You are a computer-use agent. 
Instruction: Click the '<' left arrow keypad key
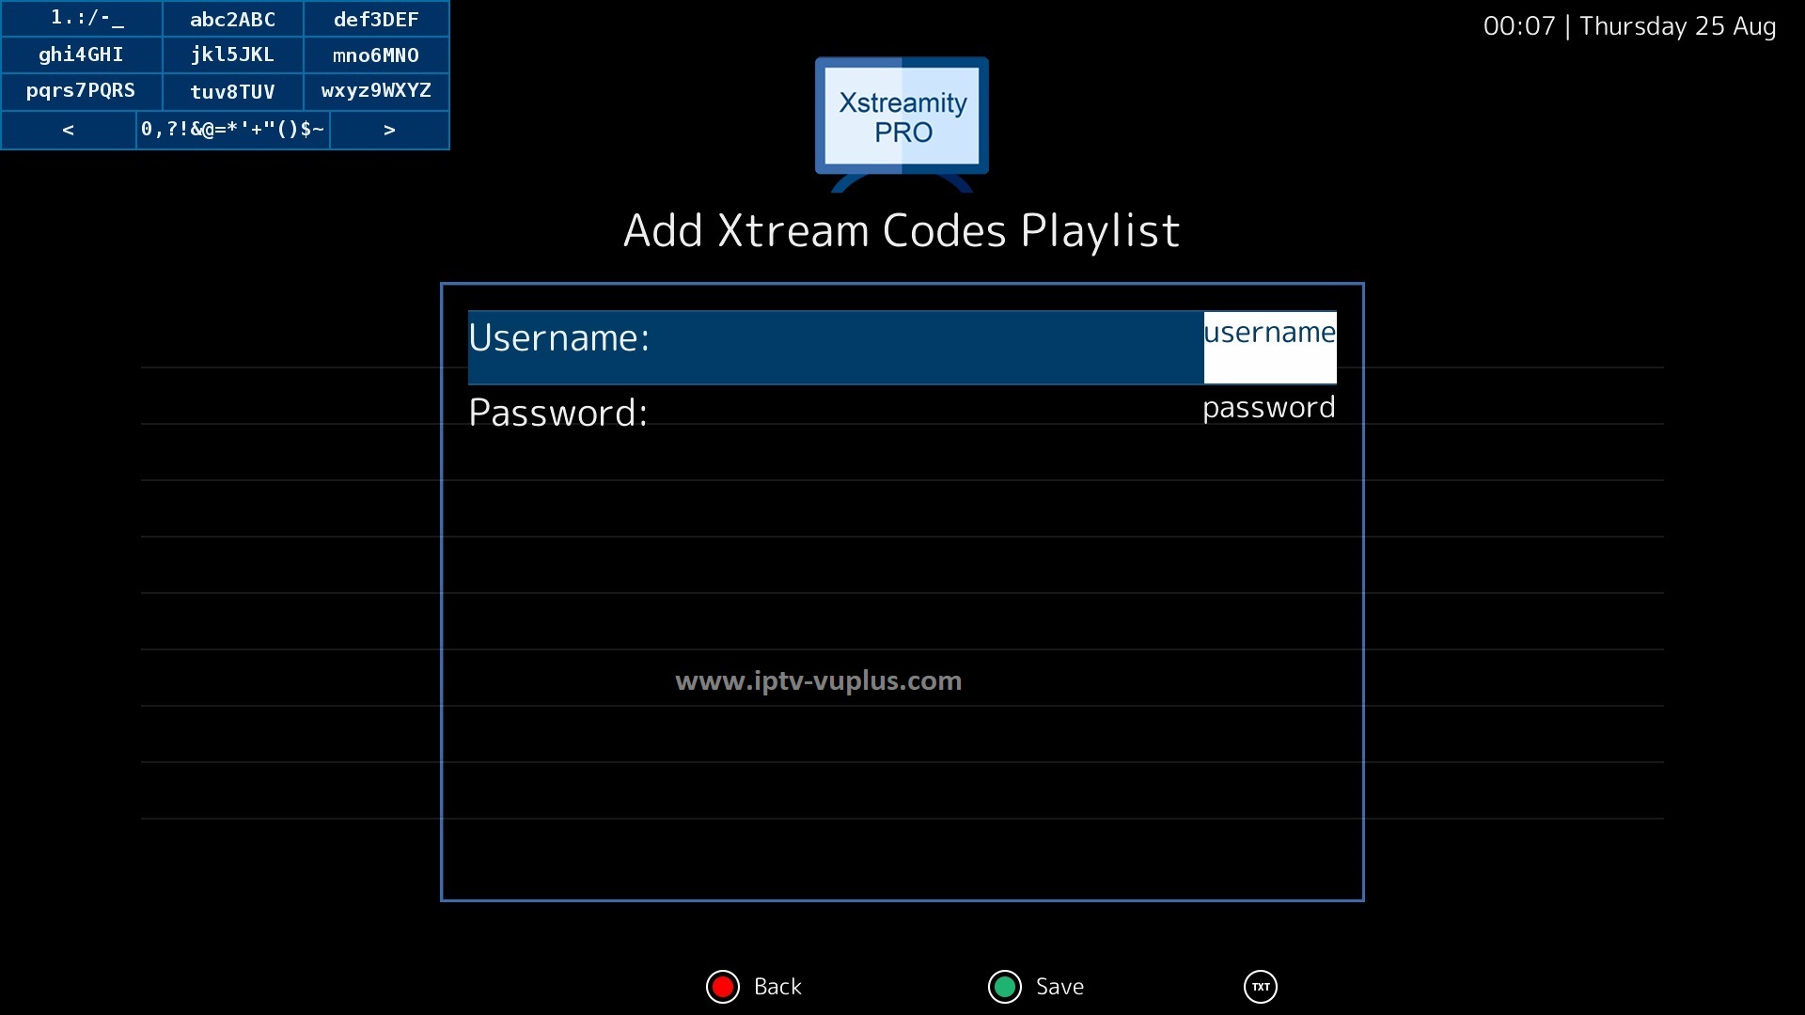click(x=69, y=130)
